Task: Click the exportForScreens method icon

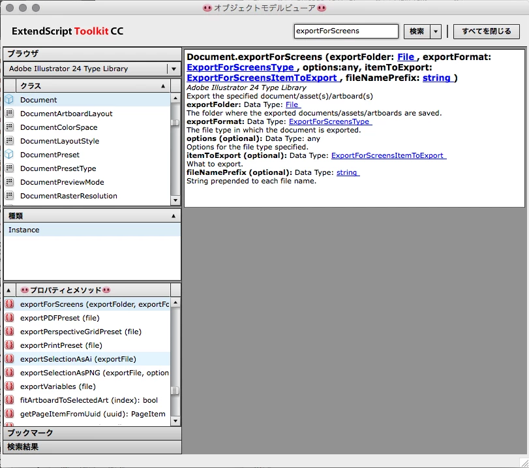Action: point(9,304)
